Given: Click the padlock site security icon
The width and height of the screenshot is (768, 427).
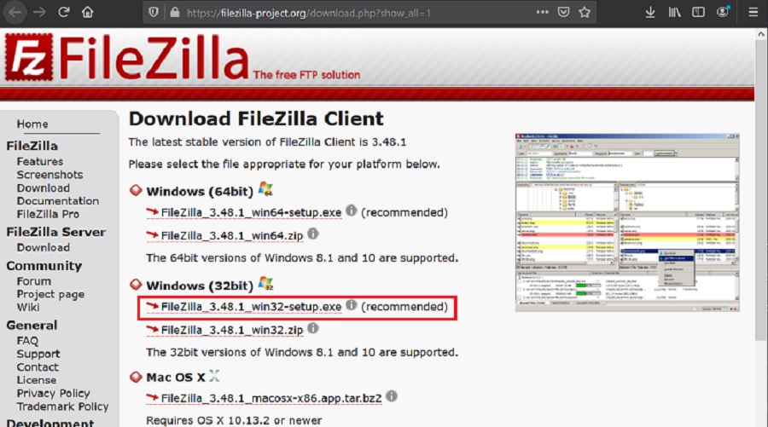Looking at the screenshot, I should [x=174, y=13].
